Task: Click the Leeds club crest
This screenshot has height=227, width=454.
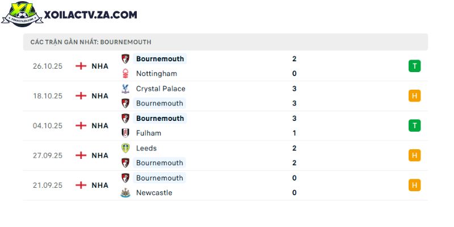Action: point(125,148)
